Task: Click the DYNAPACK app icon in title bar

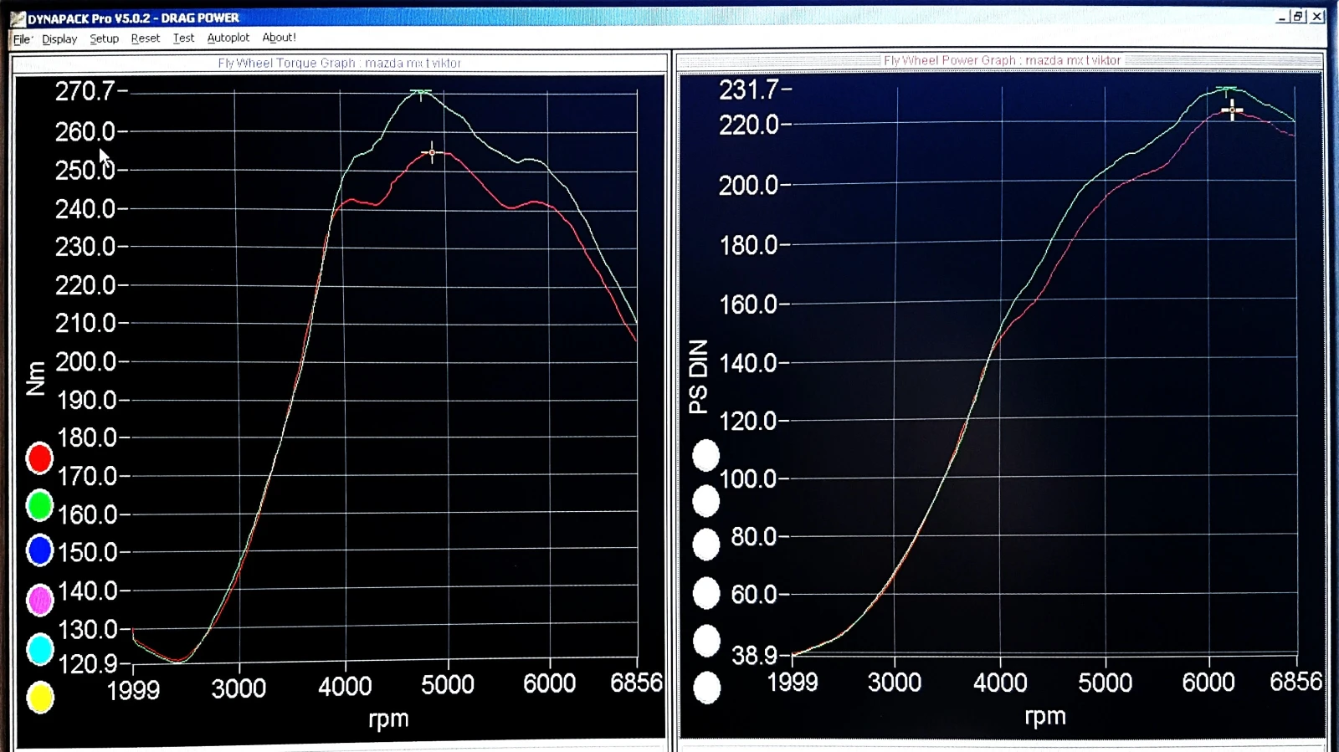Action: click(18, 18)
